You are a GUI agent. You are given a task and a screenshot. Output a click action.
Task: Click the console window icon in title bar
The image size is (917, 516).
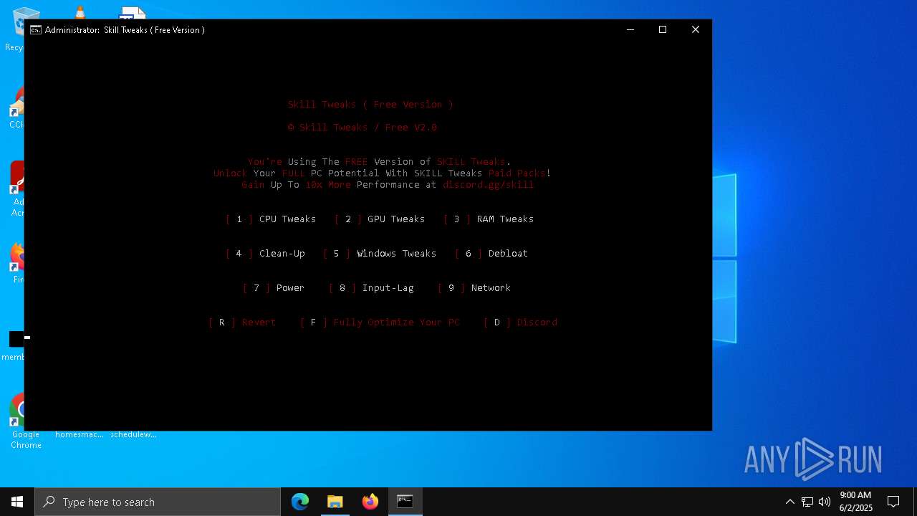point(36,30)
